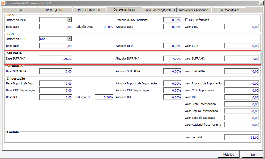Focus the Alíquota Imposto de Importação field
This screenshot has width=265, height=159.
[172, 83]
